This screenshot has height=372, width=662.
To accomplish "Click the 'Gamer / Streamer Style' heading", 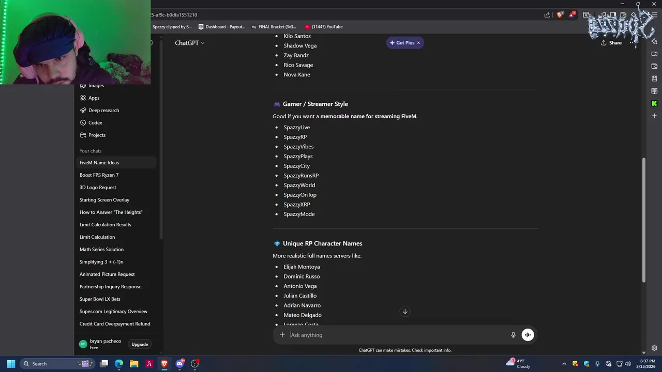I will click(x=315, y=104).
